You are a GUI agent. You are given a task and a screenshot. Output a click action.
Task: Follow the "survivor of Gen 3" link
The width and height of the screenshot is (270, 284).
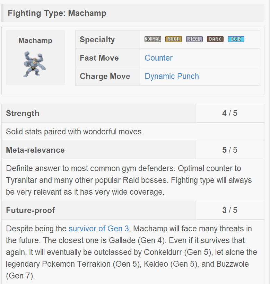99,229
